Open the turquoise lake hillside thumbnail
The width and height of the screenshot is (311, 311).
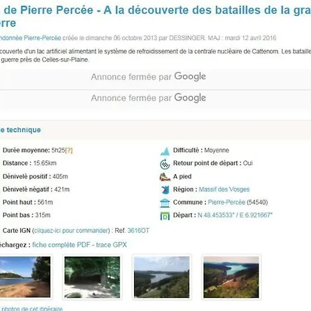point(231,277)
